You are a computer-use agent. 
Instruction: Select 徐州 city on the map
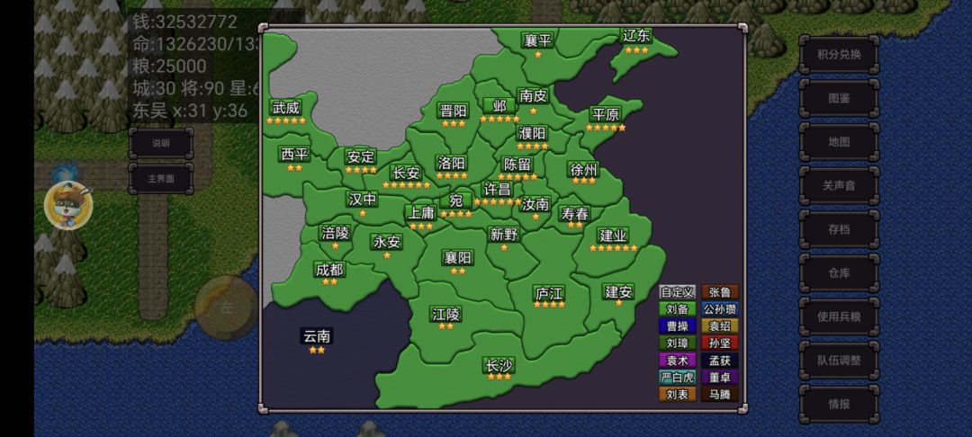pyautogui.click(x=583, y=169)
